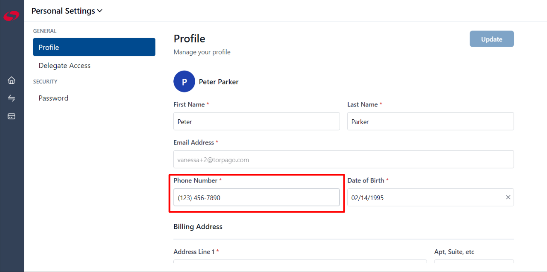The image size is (547, 272).
Task: Open the transfers arrows icon in sidebar
Action: pos(12,98)
